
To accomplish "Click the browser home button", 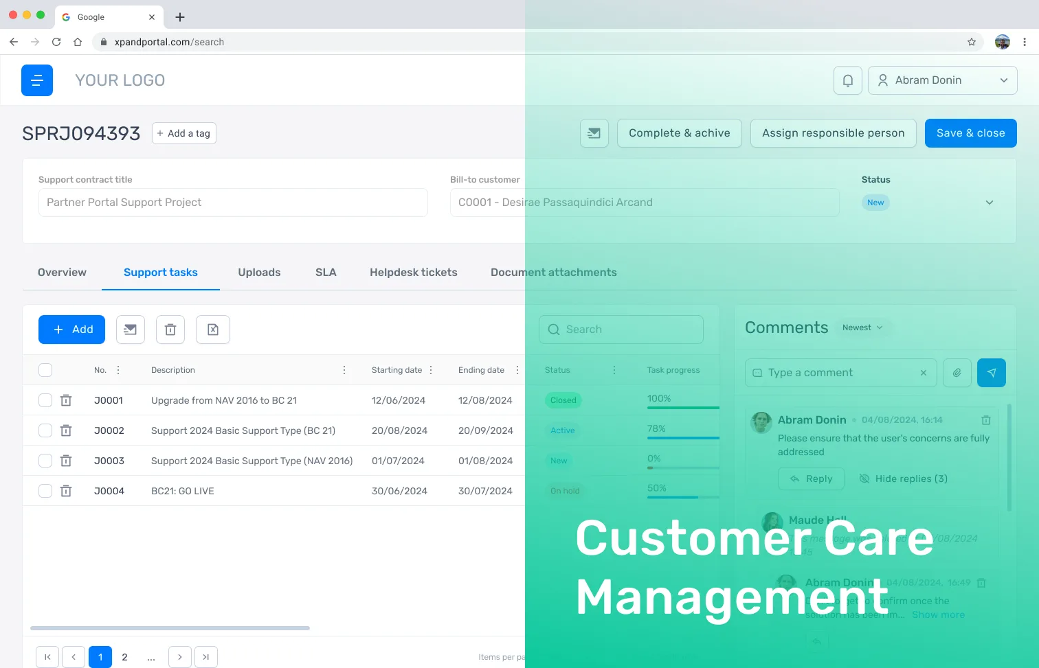I will (x=78, y=42).
